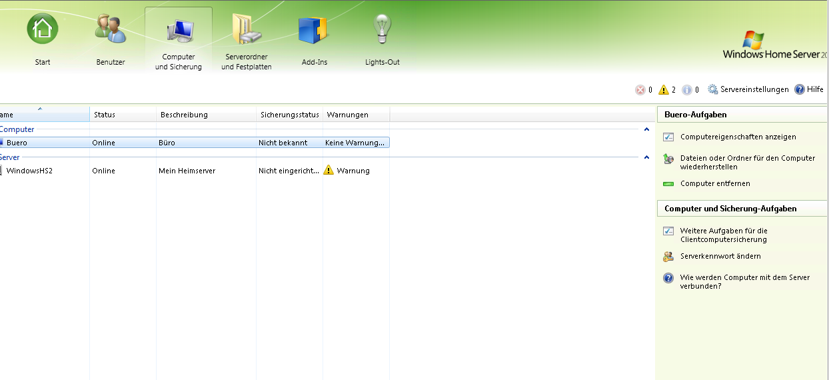Switch to Computer und Sicherung tab
Viewport: 829px width, 380px height.
point(179,40)
